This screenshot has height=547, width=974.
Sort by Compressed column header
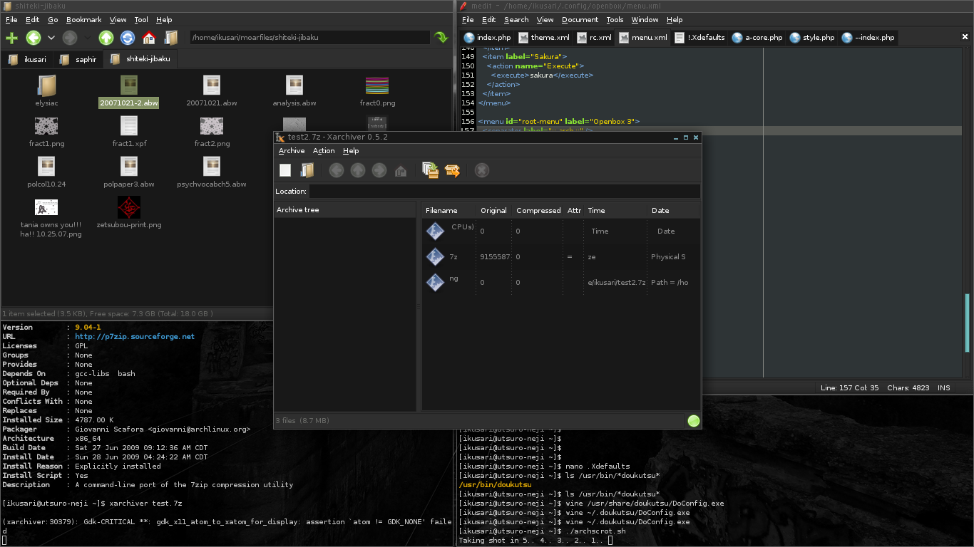[x=538, y=210]
